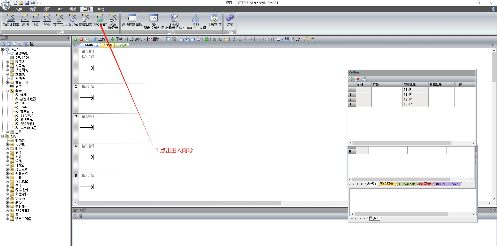Open the 高速计数器 wizard
Screen dimensions: 497x246
click(x=11, y=20)
